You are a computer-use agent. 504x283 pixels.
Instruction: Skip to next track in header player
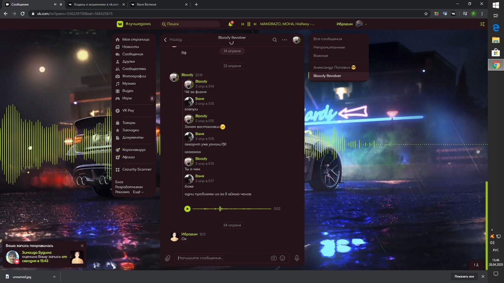(255, 24)
